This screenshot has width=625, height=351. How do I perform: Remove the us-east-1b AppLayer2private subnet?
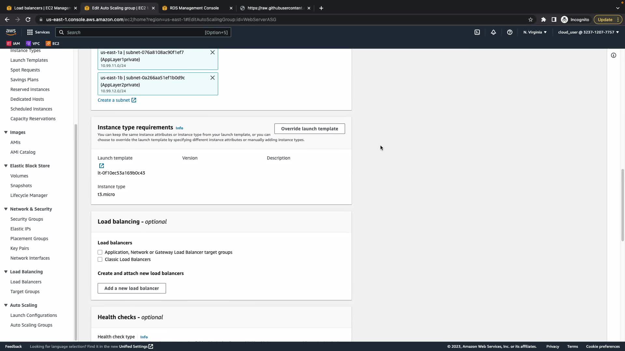(213, 78)
